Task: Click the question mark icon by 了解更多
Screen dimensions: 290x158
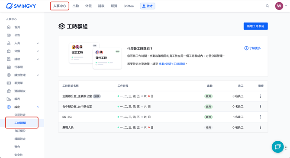Action: click(x=246, y=48)
